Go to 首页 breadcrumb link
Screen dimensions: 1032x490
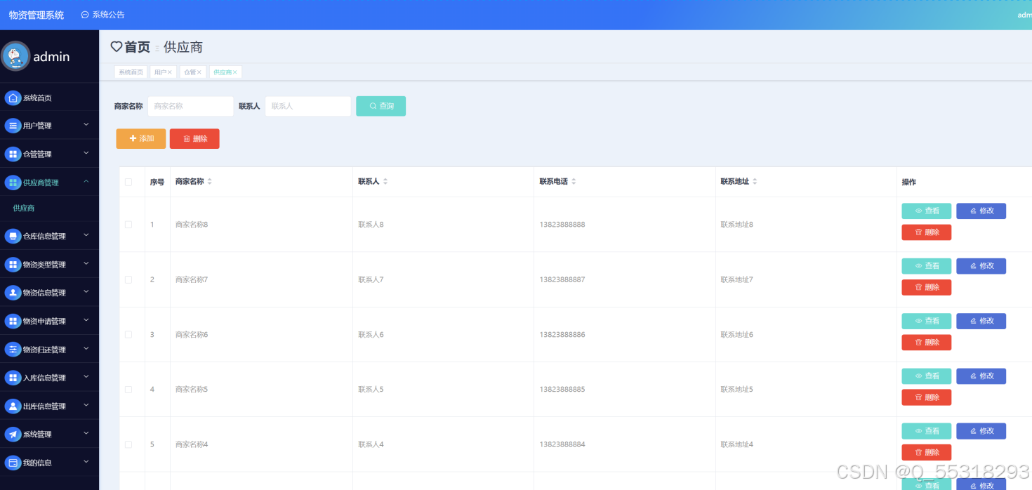tap(137, 47)
